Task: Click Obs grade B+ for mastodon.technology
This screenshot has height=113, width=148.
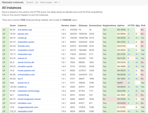Action: 137,91
